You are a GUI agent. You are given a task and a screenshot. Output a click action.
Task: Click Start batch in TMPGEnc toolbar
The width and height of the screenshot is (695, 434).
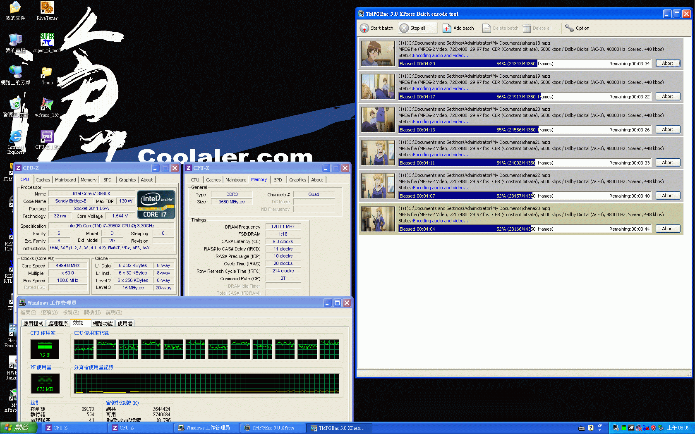click(377, 28)
